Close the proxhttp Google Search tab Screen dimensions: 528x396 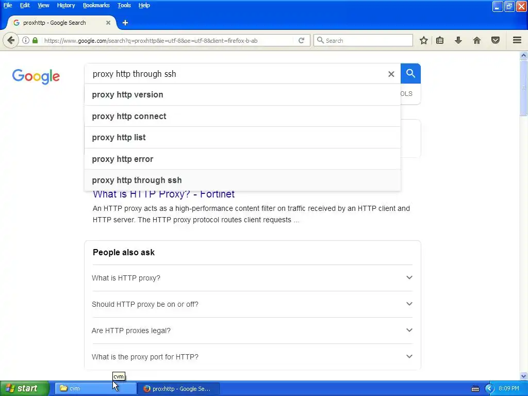coord(108,23)
